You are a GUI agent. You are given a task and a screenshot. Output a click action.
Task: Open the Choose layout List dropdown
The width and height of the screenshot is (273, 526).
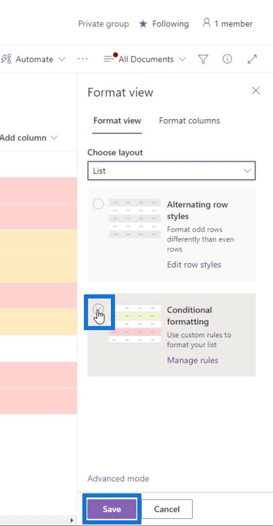171,170
